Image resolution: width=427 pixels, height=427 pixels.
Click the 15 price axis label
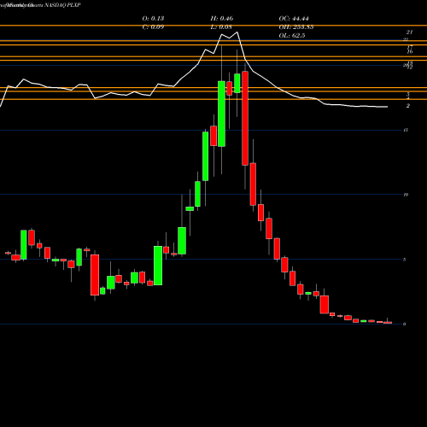pyautogui.click(x=406, y=130)
